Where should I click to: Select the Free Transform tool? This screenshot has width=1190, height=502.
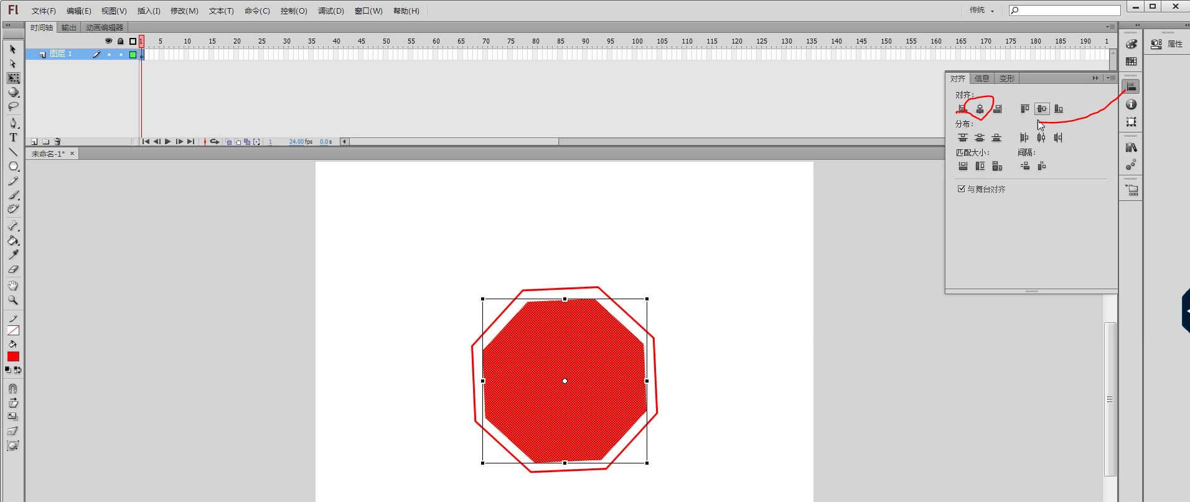point(13,78)
